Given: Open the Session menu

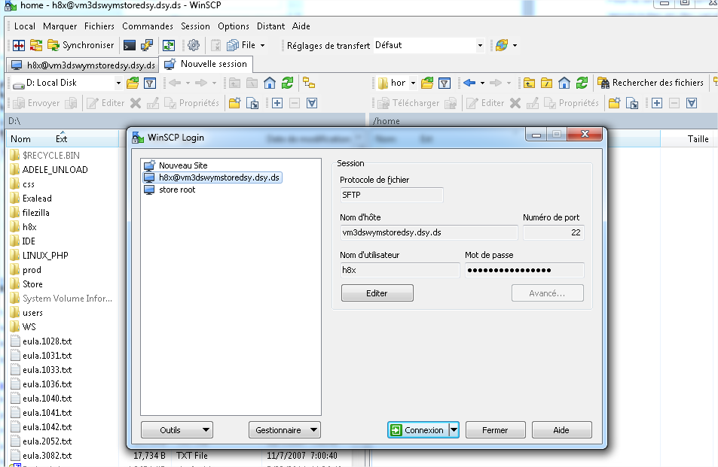Looking at the screenshot, I should 196,26.
